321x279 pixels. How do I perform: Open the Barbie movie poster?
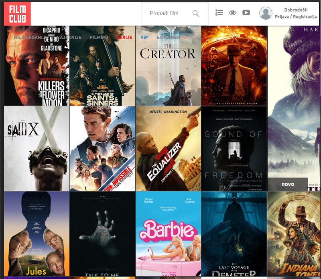tap(168, 234)
